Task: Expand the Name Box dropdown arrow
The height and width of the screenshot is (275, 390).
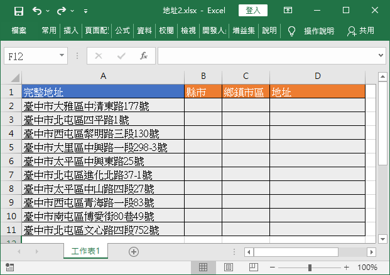Action: point(62,55)
